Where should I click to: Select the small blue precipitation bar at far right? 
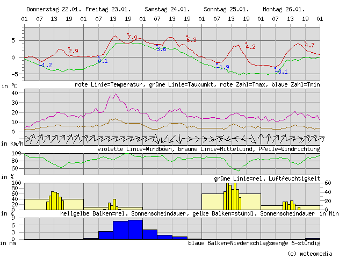click(x=313, y=238)
